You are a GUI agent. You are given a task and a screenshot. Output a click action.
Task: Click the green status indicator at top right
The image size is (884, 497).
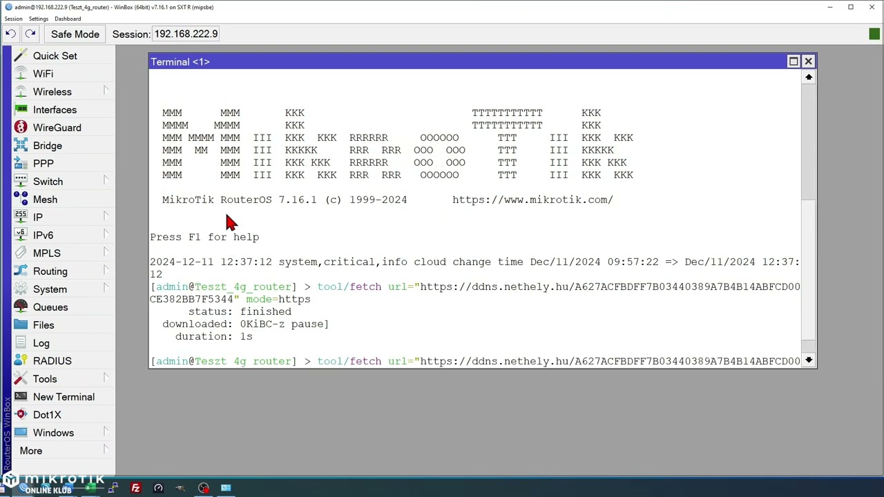pos(874,34)
